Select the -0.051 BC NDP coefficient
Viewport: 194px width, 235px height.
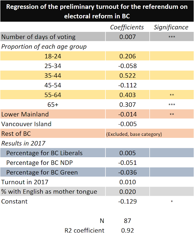[127, 163]
